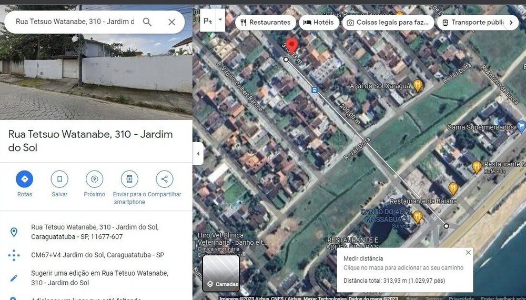Click the Privacidade link in the footer

point(461,298)
